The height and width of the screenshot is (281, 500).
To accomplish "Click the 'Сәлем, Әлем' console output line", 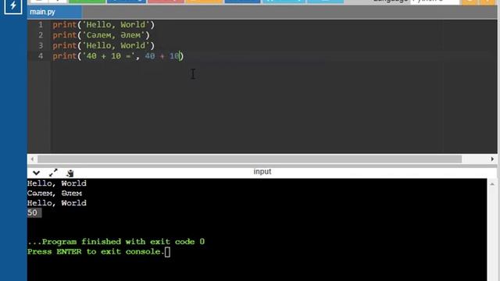I will (x=55, y=194).
